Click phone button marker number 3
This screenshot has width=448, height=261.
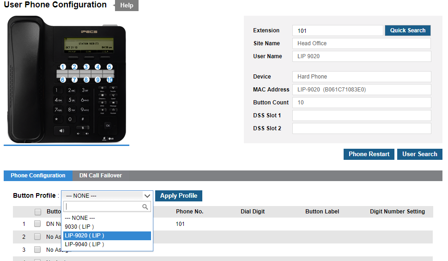(x=86, y=67)
